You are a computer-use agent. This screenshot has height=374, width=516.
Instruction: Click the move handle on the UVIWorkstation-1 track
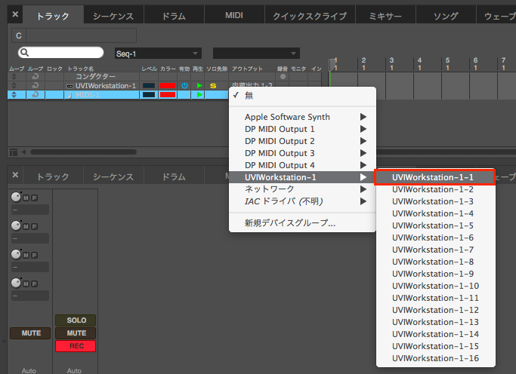click(x=14, y=86)
